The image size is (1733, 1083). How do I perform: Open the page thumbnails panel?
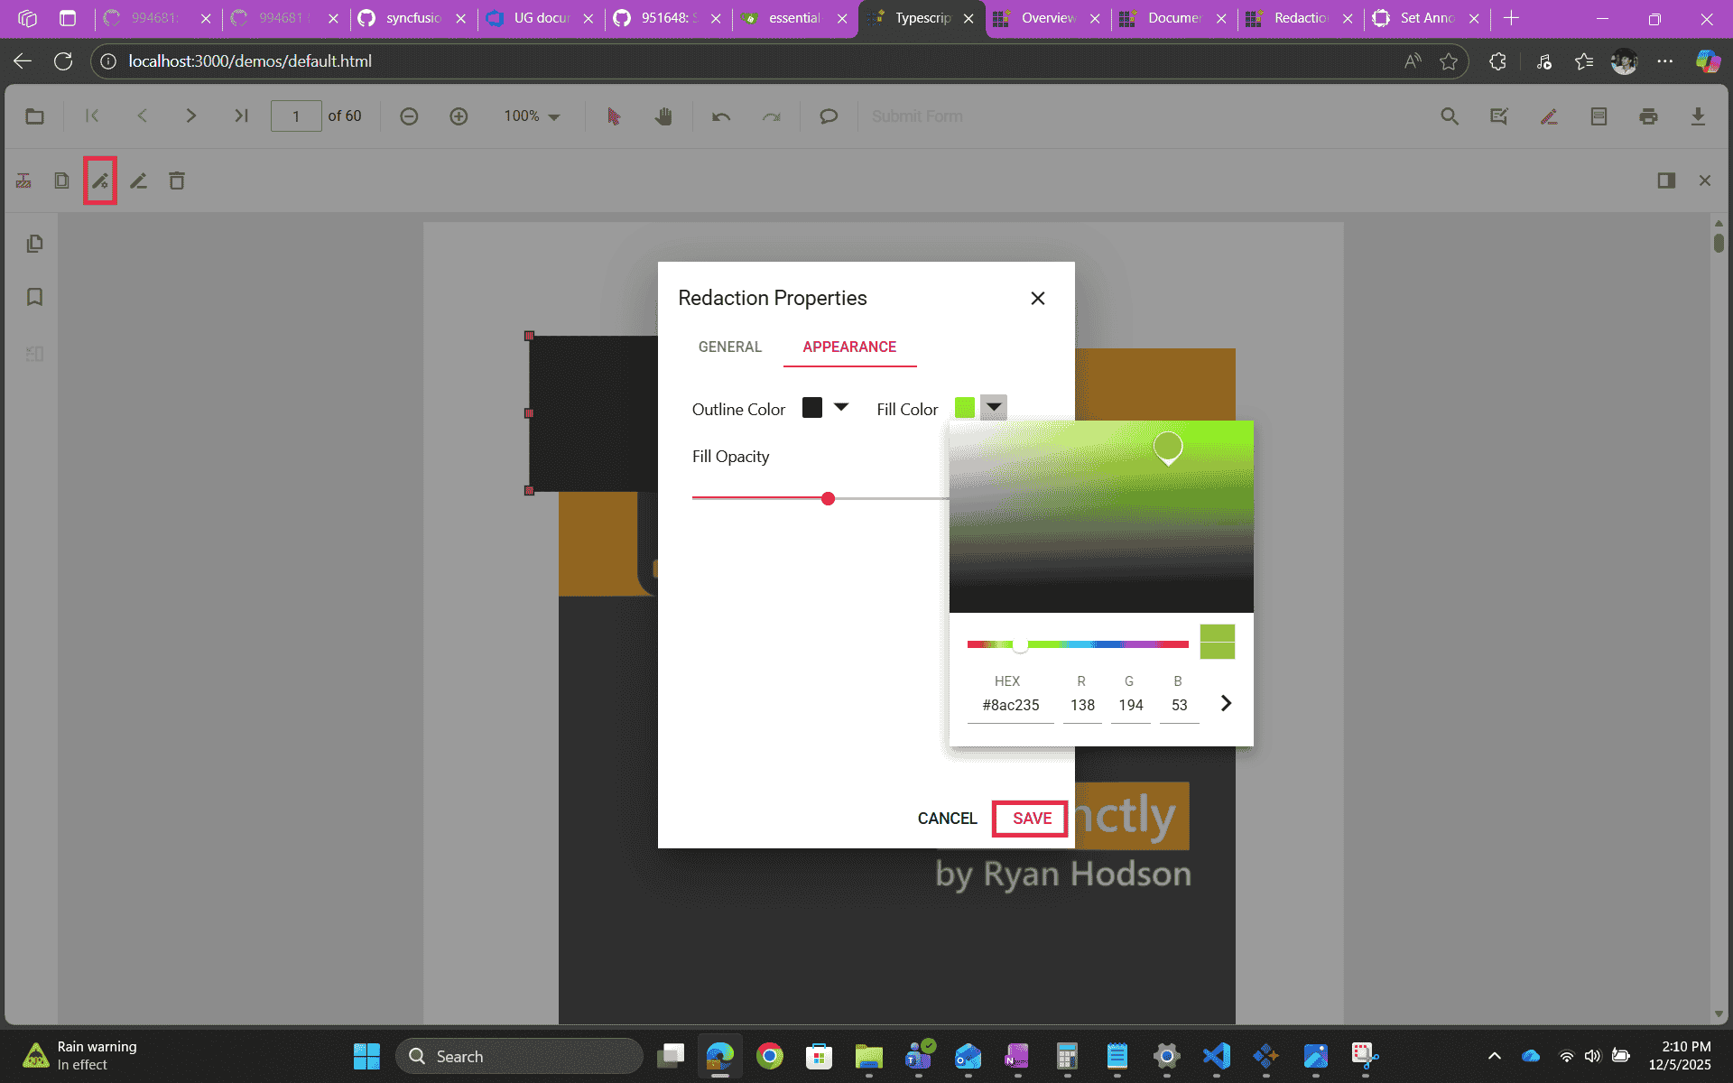coord(34,243)
